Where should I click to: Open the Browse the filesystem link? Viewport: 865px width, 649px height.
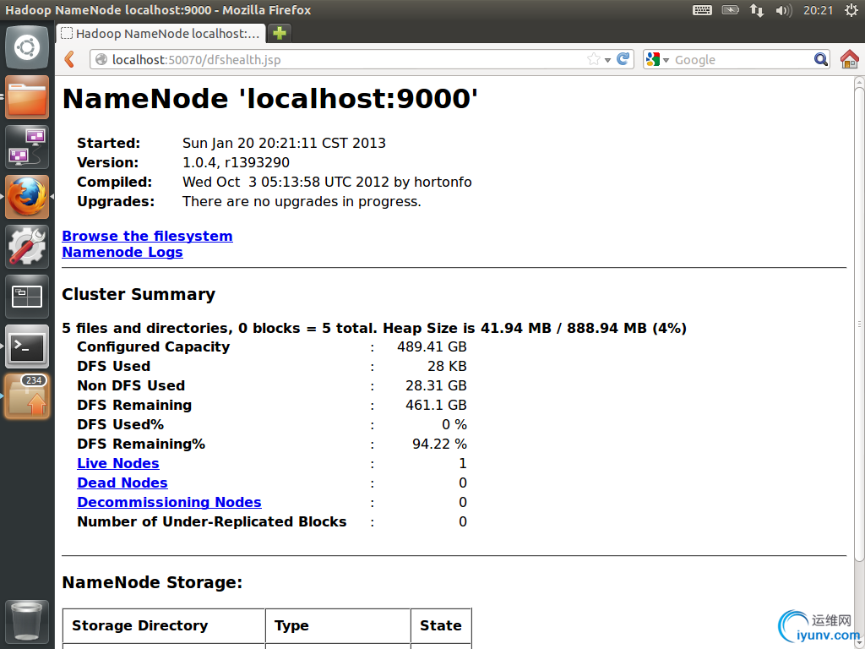[x=147, y=236]
